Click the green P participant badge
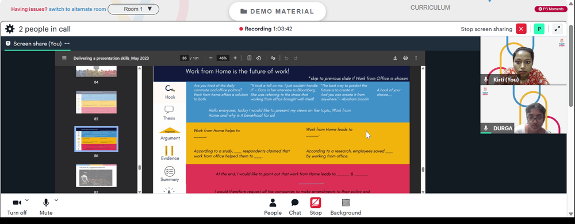This screenshot has height=224, width=575. click(x=539, y=29)
